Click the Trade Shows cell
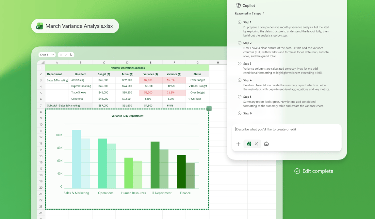The image size is (375, 219). [x=80, y=93]
